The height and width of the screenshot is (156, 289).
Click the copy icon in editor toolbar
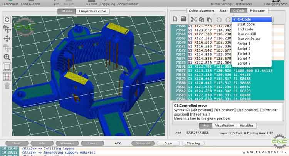click(201, 20)
